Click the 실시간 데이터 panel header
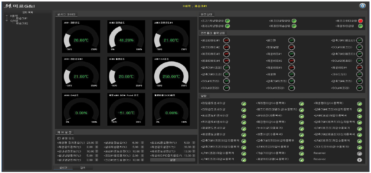371x173 pixels. tap(66, 15)
